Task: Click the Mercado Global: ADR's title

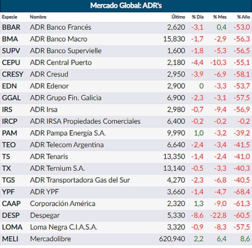Action: coord(126,6)
